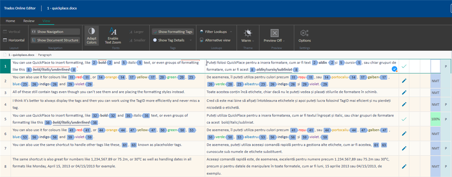
Task: Open the Filter Lookups dropdown
Action: click(216, 32)
